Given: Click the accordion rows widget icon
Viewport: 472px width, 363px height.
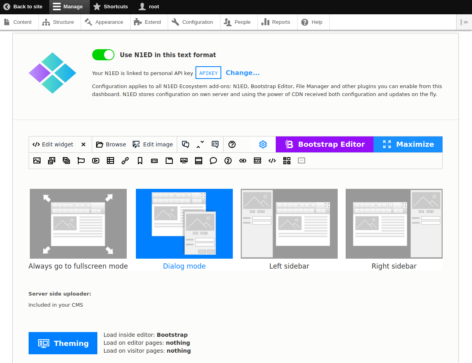Looking at the screenshot, I should [x=199, y=161].
